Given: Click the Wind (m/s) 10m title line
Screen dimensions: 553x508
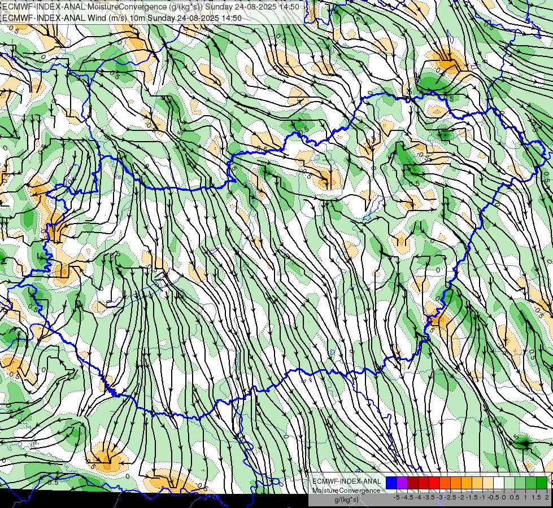Looking at the screenshot, I should point(122,18).
